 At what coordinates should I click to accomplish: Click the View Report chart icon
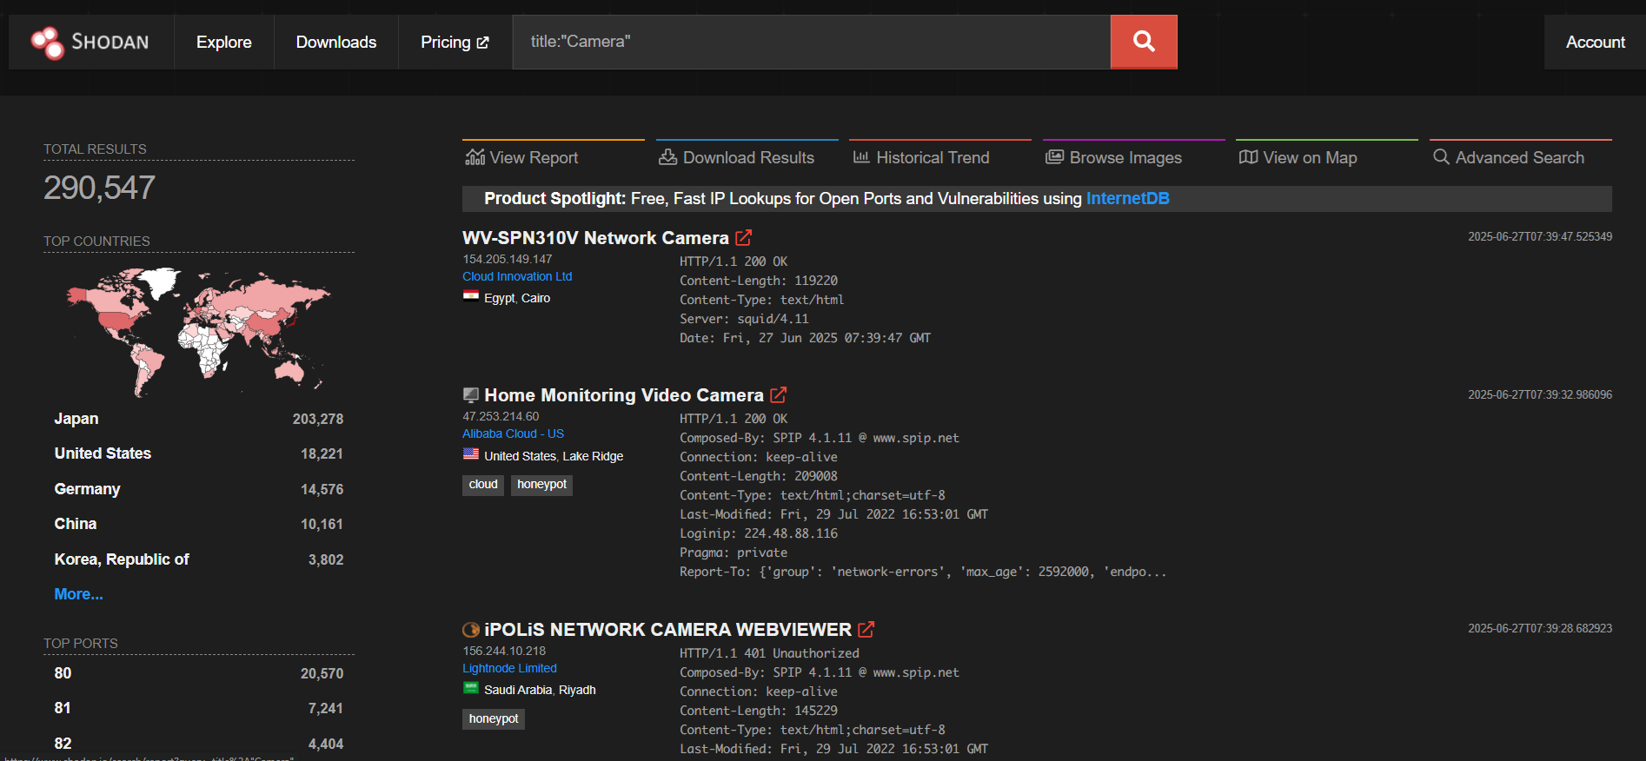[475, 157]
